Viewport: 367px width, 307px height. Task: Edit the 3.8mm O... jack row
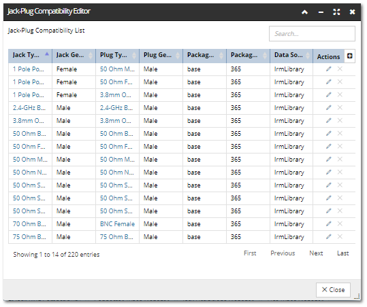(x=329, y=121)
